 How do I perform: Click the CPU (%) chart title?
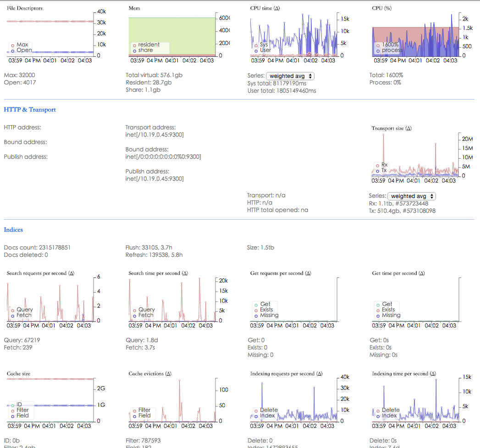381,8
